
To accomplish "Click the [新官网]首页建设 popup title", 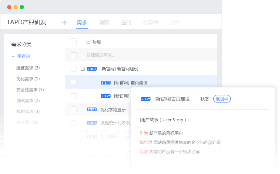I will point(172,99).
